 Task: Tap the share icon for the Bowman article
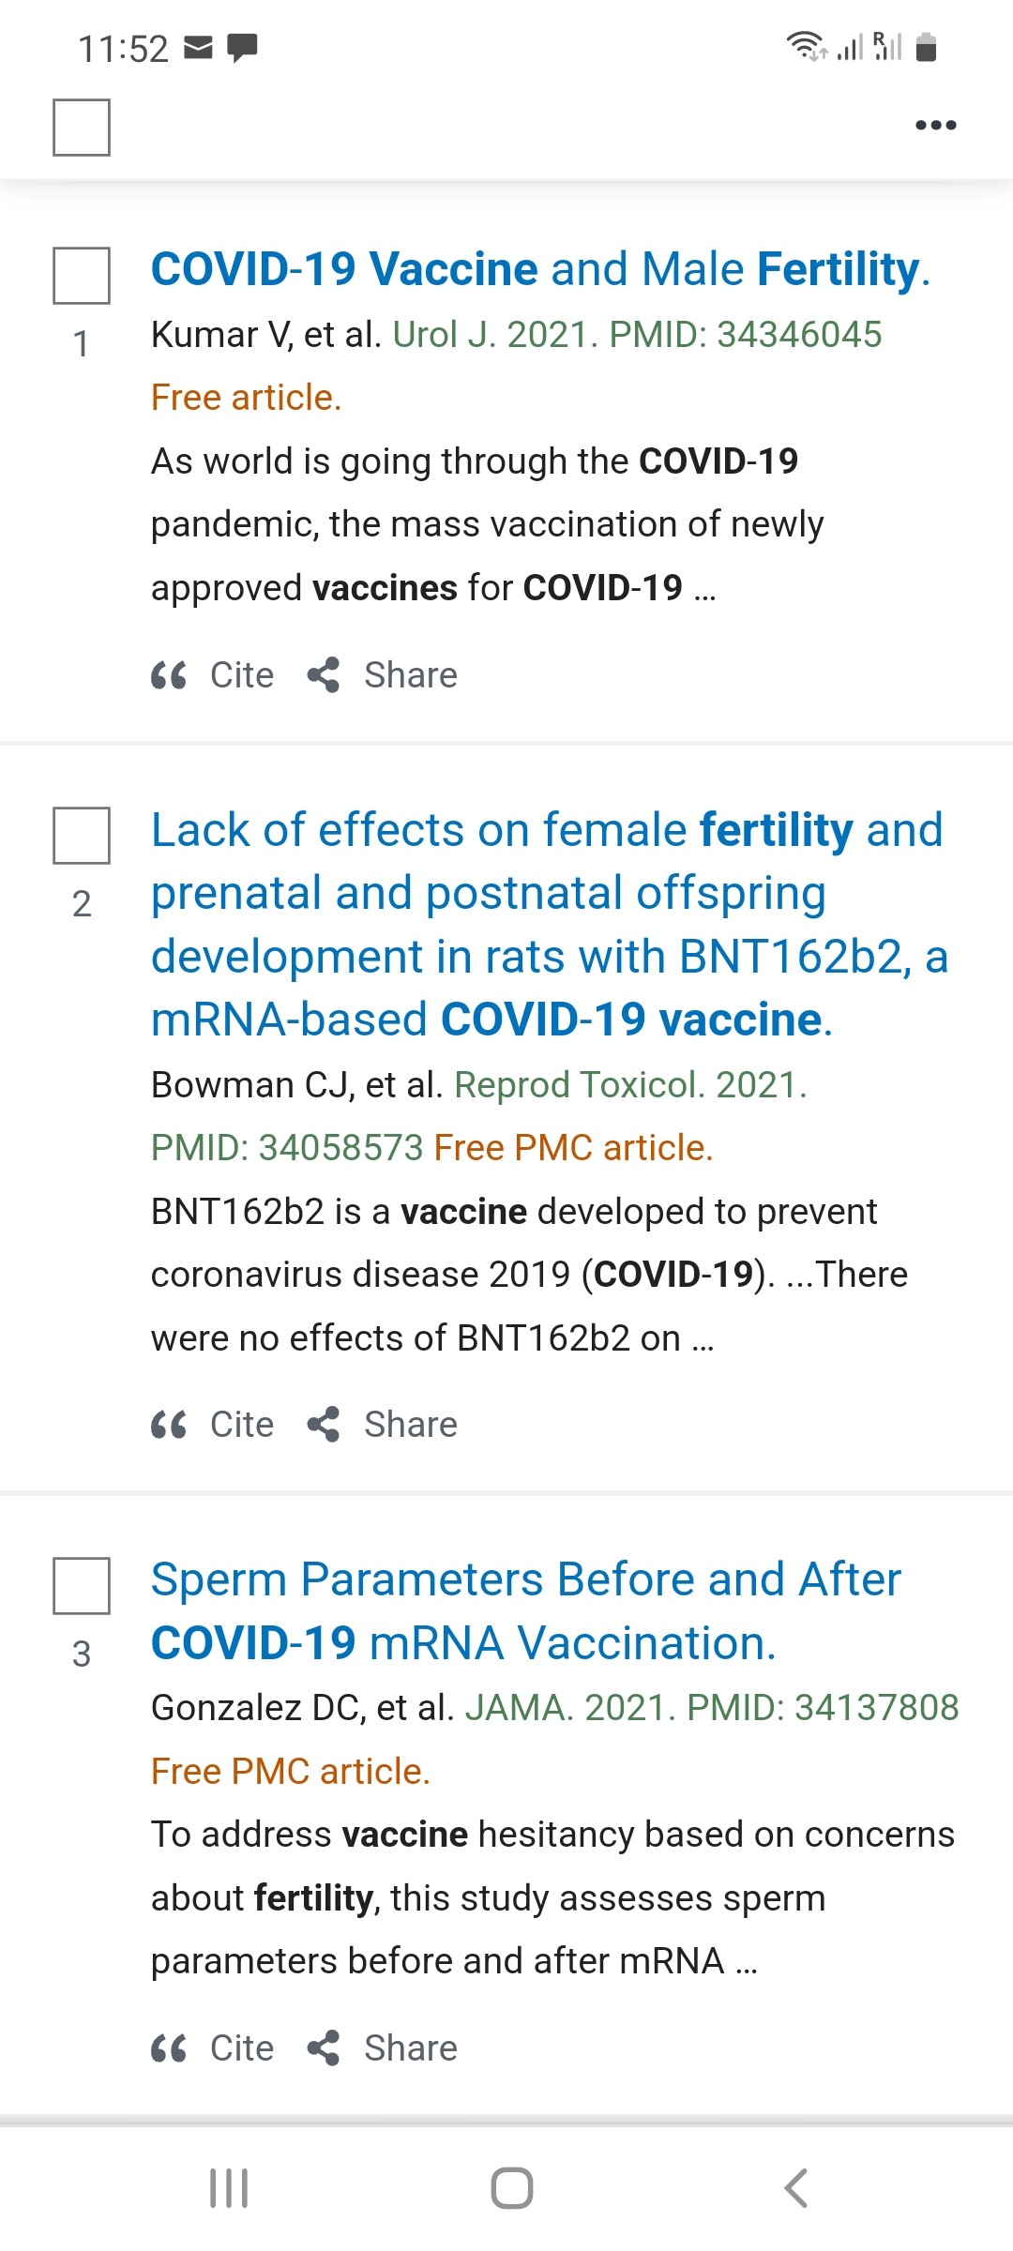[x=324, y=1425]
